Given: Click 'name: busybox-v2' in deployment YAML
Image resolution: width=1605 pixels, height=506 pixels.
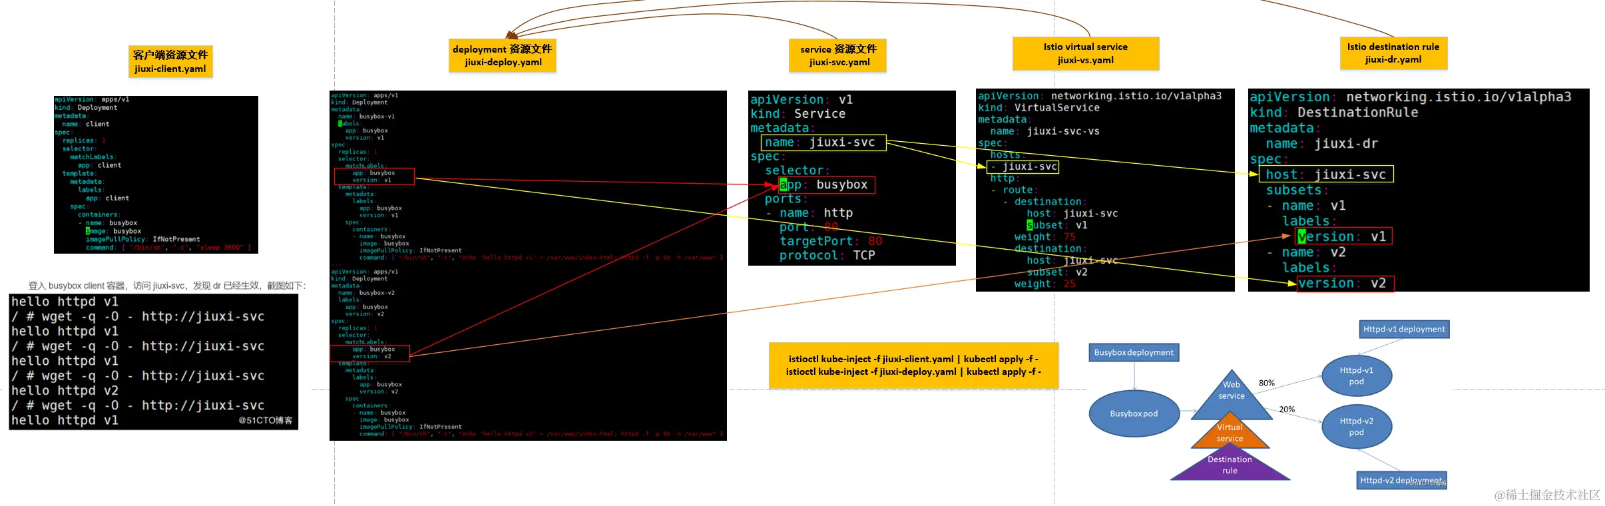Looking at the screenshot, I should click(366, 293).
